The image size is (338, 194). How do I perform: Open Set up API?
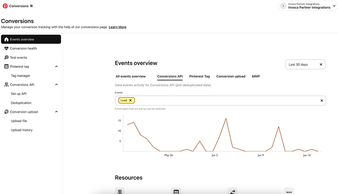click(x=19, y=94)
